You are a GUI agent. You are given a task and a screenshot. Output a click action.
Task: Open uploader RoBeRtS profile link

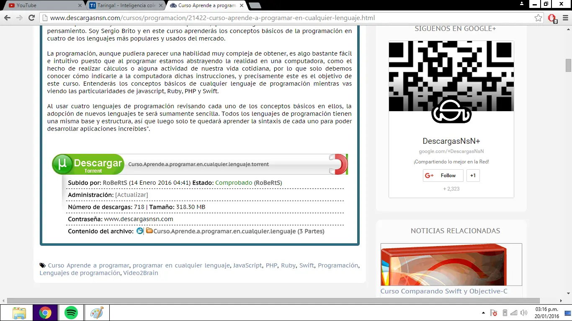(x=115, y=183)
